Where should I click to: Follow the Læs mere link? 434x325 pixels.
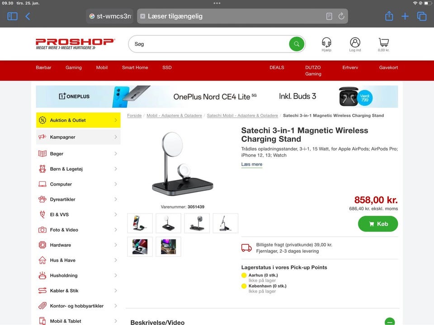252,164
